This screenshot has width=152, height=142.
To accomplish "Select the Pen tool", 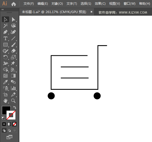I will coord(6,32).
